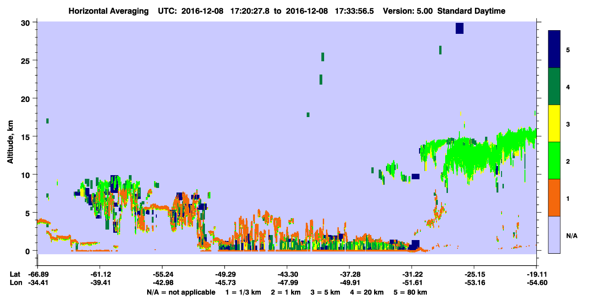Screen dimensions: 596x305
Task: Click the lavender N/A colorbar segment
Action: point(554,235)
